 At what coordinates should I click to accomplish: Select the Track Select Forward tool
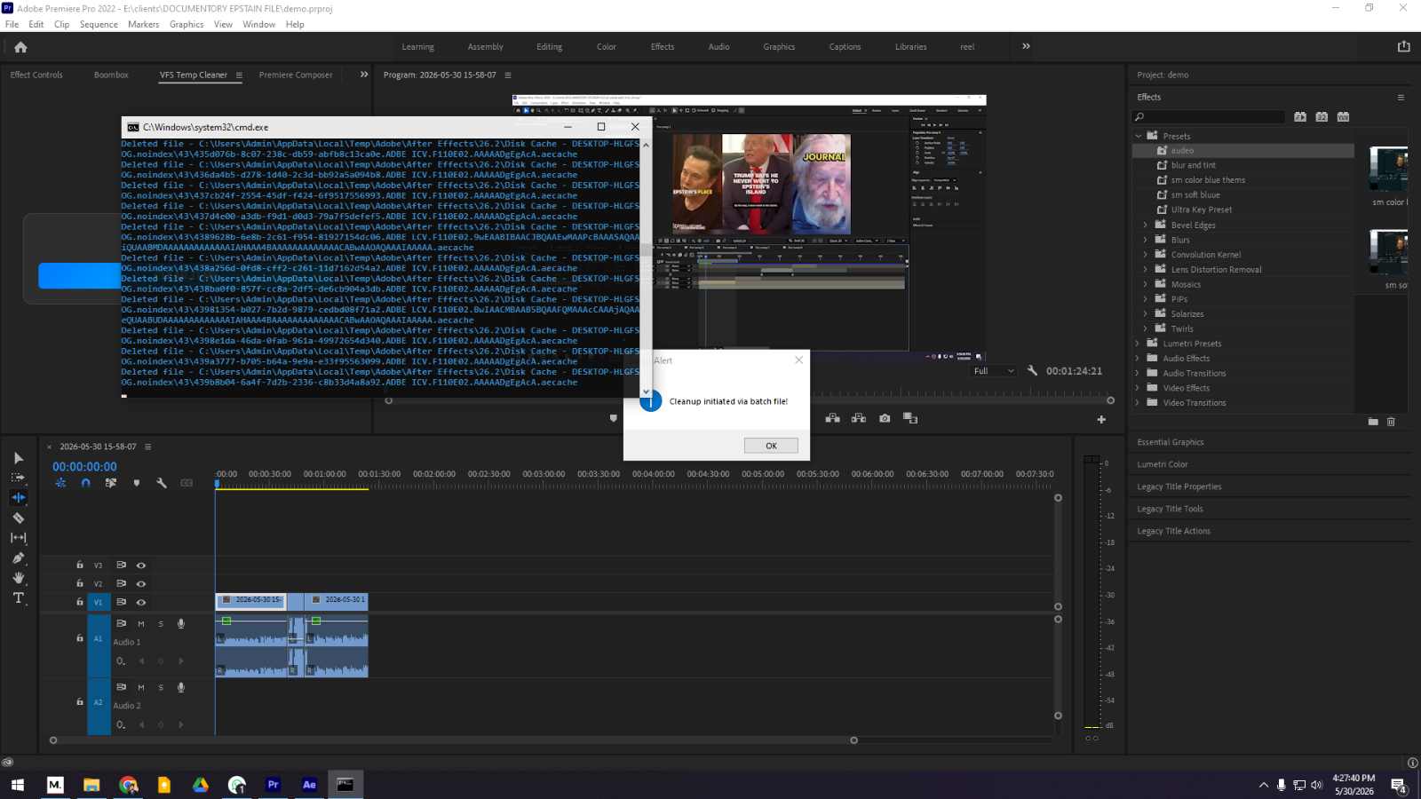pos(19,478)
